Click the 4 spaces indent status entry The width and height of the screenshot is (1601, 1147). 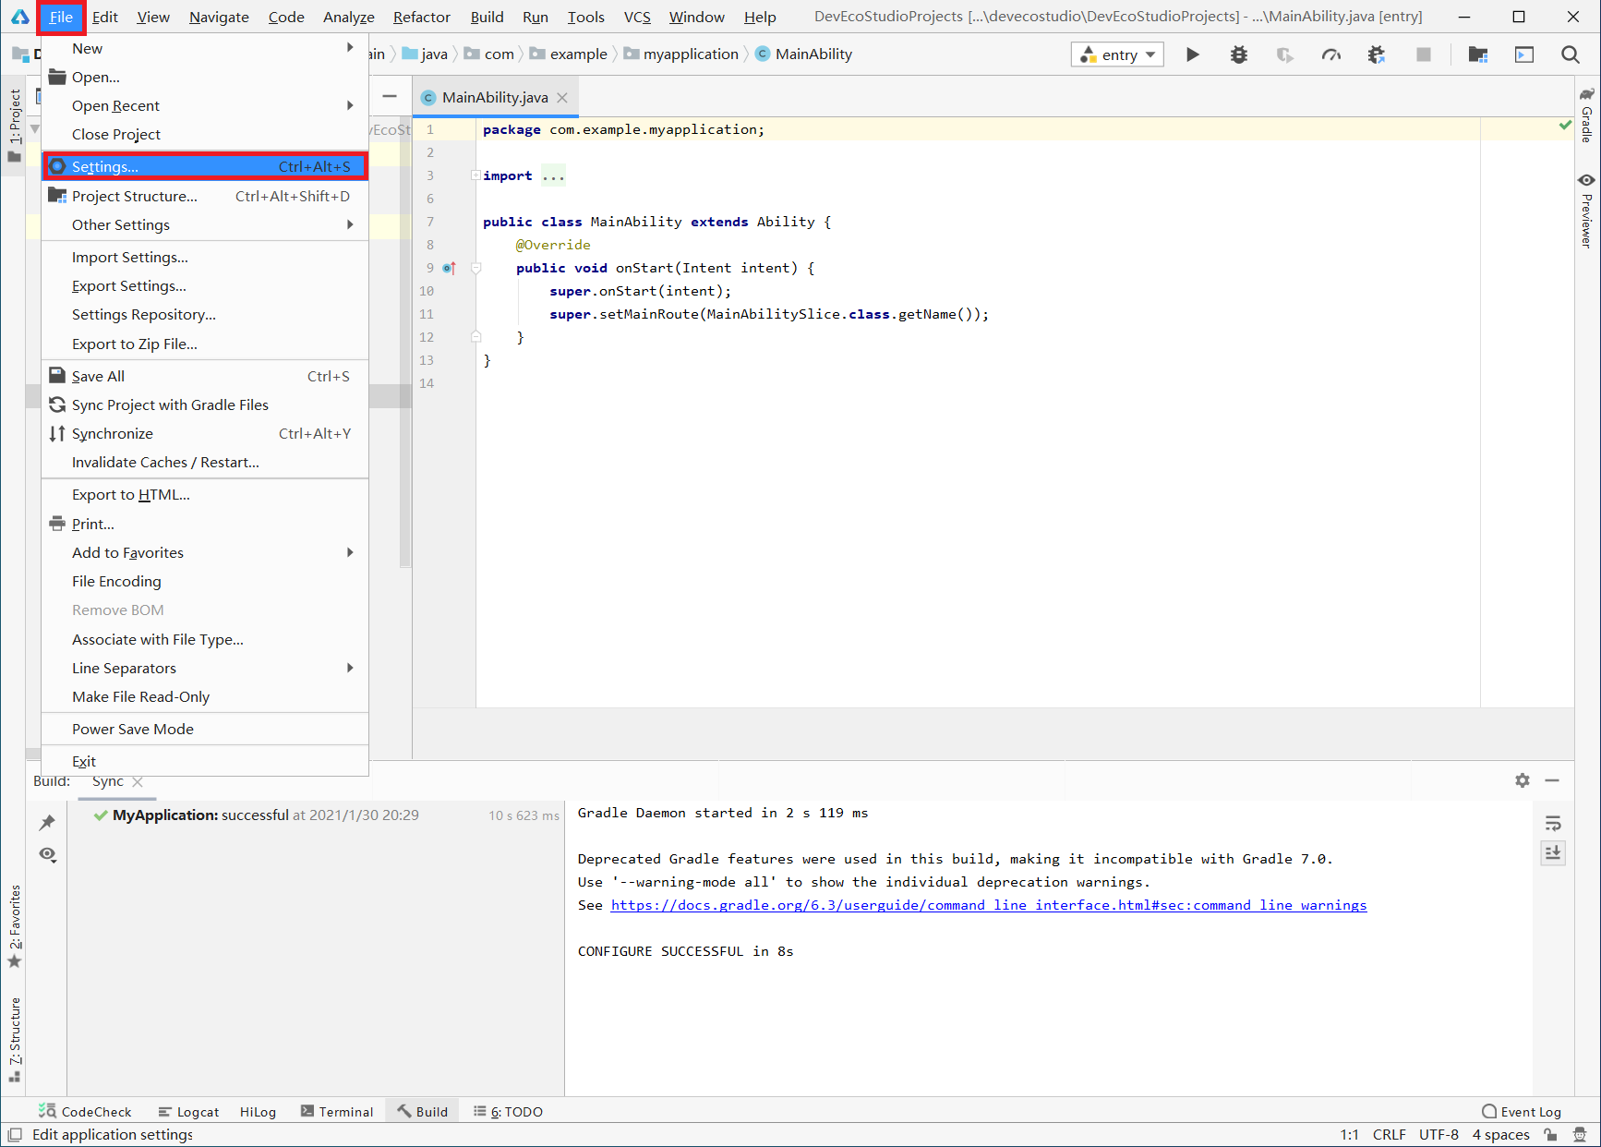[1500, 1135]
